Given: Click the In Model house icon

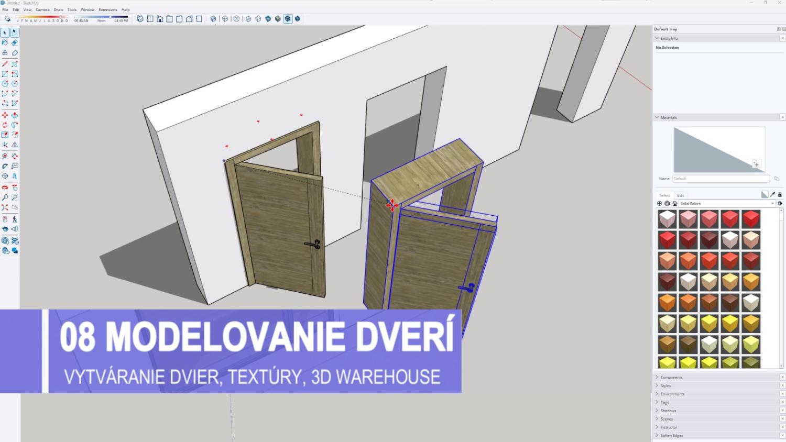Looking at the screenshot, I should click(x=675, y=204).
